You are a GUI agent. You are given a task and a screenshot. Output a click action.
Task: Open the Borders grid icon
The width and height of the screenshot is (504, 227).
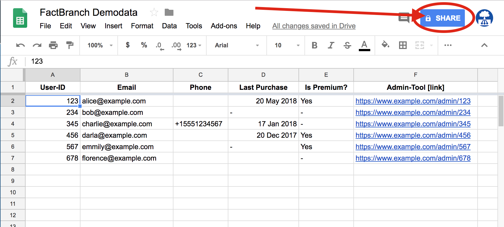click(403, 45)
